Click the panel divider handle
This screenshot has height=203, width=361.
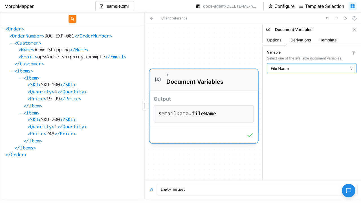[x=145, y=106]
